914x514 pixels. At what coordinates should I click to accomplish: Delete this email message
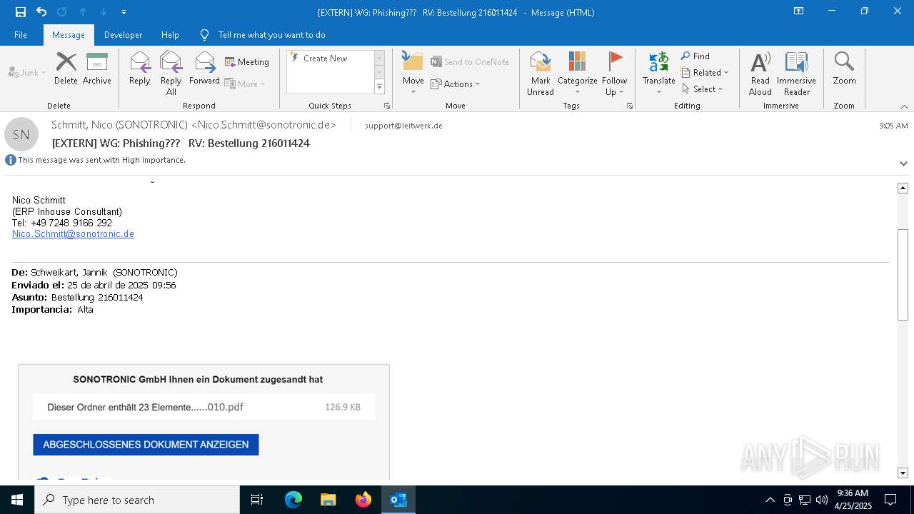[x=66, y=69]
